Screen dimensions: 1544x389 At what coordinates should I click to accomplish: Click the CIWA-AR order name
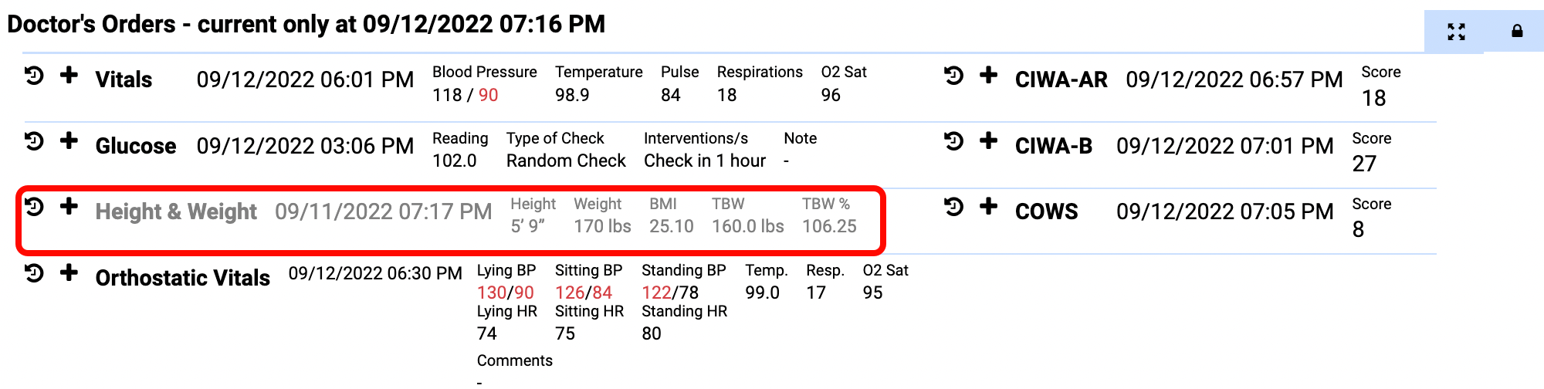tap(1061, 79)
